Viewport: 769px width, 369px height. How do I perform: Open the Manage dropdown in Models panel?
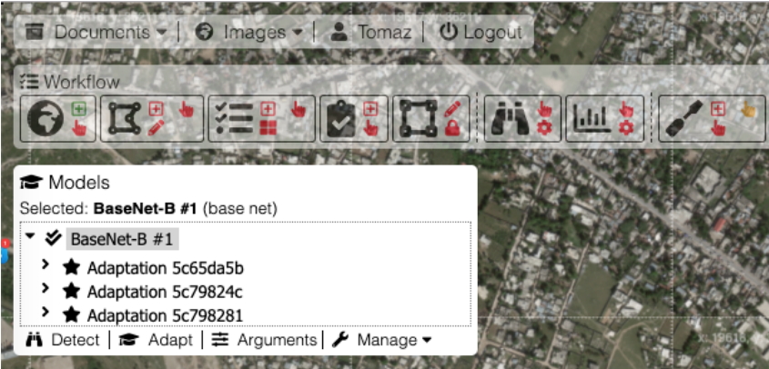click(x=381, y=340)
